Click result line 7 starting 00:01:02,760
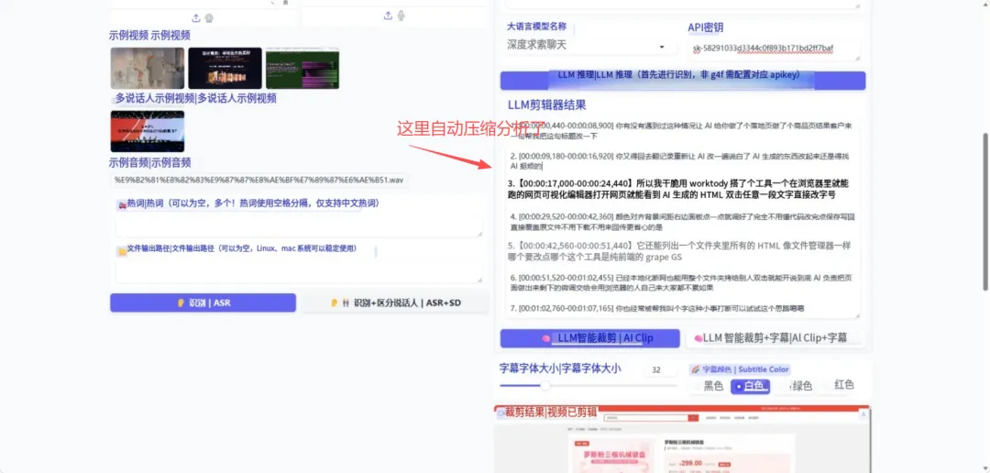 click(656, 308)
